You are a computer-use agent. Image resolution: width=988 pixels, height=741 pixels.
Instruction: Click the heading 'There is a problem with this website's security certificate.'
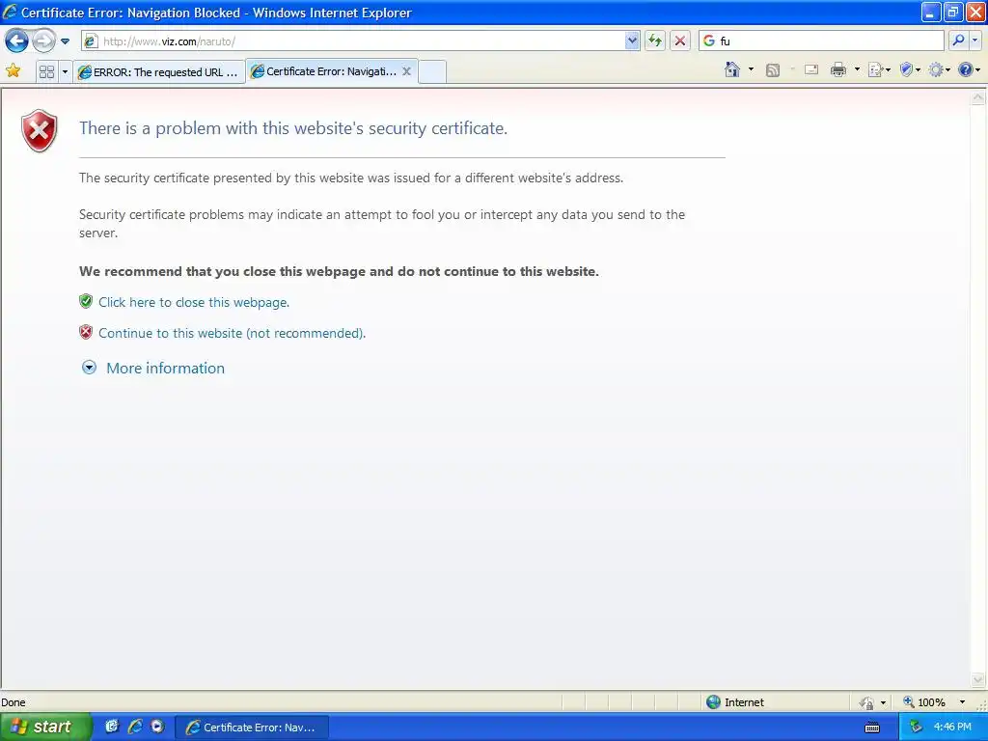coord(293,128)
